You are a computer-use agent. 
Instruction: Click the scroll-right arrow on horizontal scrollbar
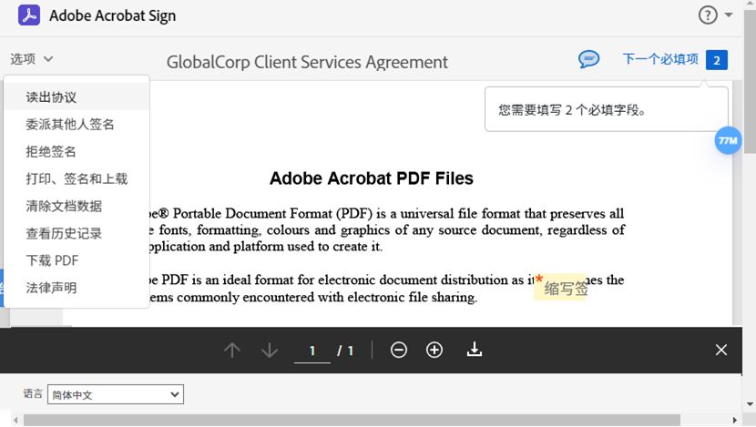point(735,421)
